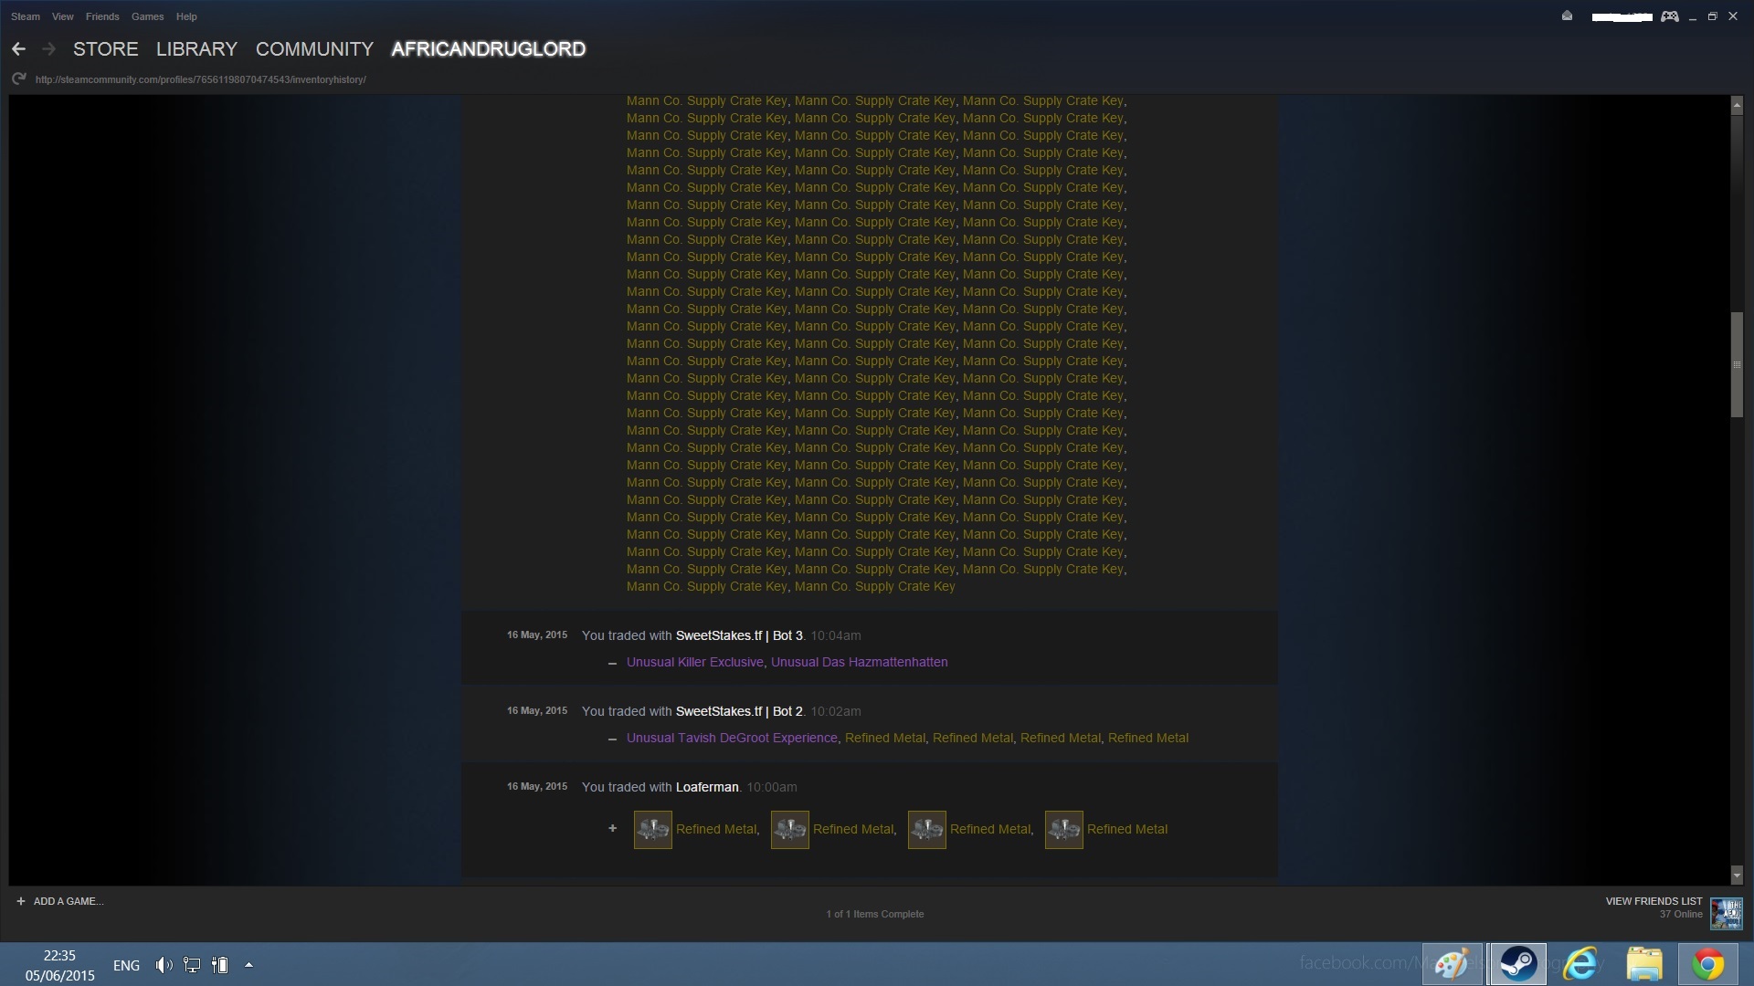Open Unusual Tavish DeGroot Experience item
The image size is (1754, 986).
pos(732,738)
